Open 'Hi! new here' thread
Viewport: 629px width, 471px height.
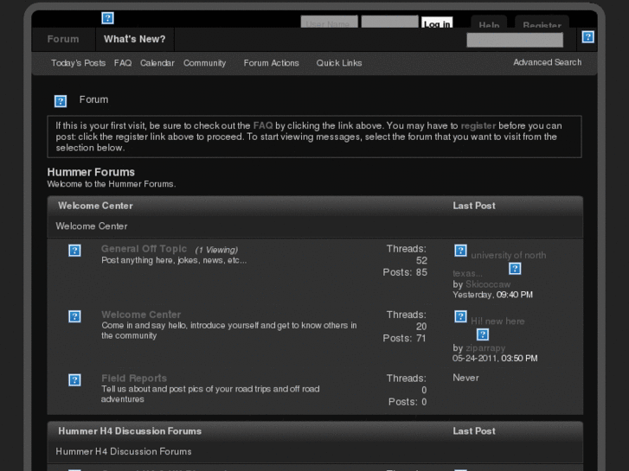click(x=497, y=321)
